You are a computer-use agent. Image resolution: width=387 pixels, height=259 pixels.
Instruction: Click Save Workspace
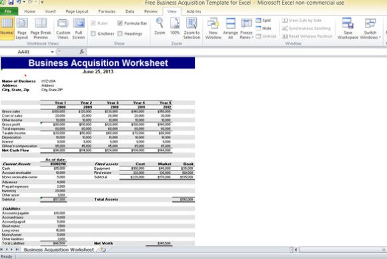click(348, 28)
